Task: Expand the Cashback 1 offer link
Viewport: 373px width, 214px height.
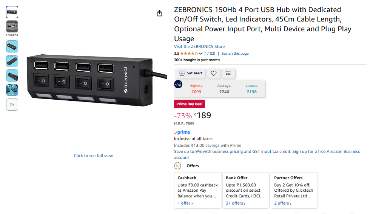Action: (x=185, y=203)
